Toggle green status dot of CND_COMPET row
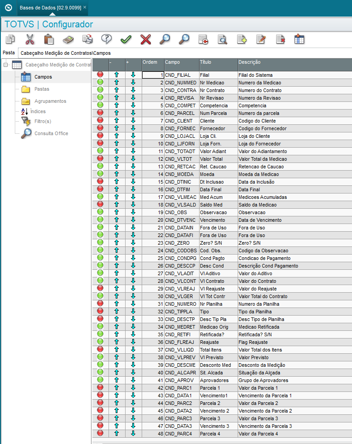This screenshot has width=352, height=444. pos(100,105)
